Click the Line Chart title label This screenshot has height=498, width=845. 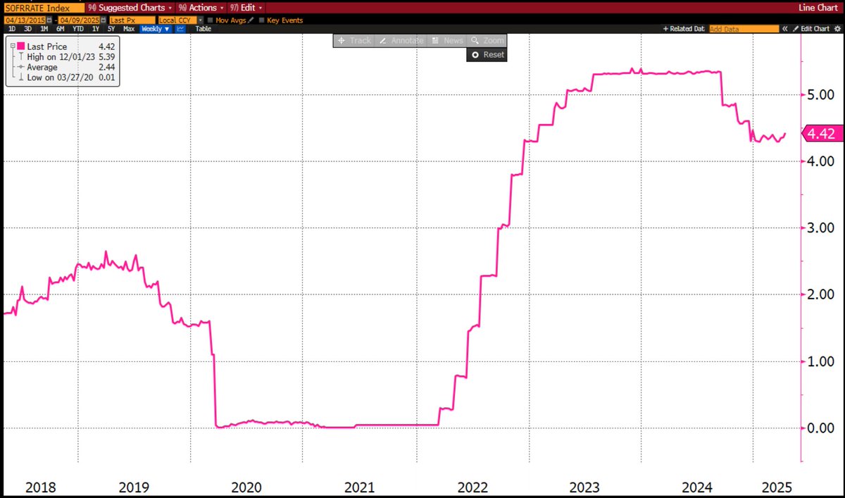[x=818, y=8]
